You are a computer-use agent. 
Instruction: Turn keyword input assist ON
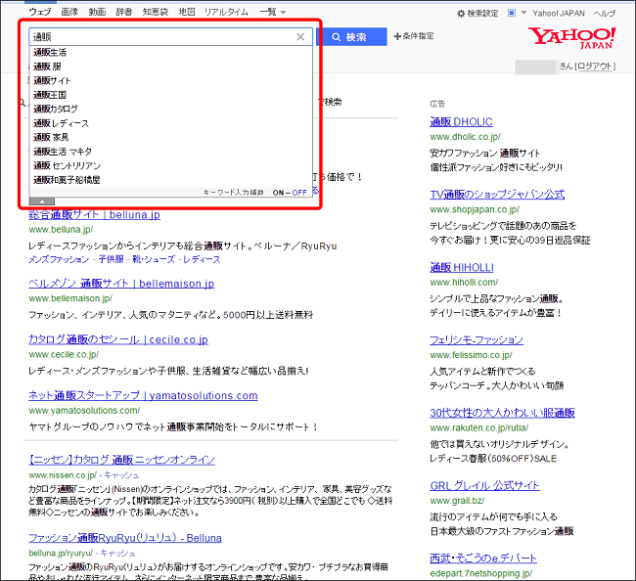[x=278, y=193]
